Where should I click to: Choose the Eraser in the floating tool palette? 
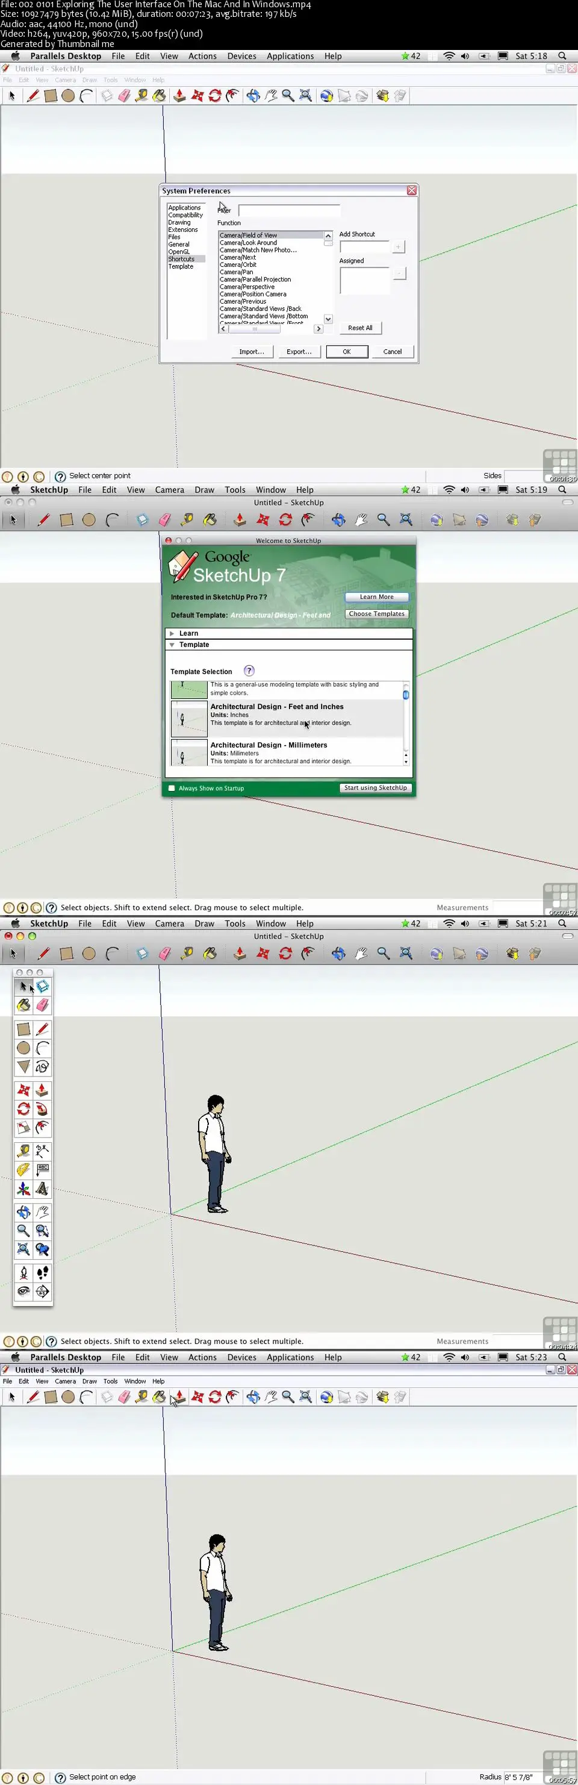click(x=42, y=1005)
